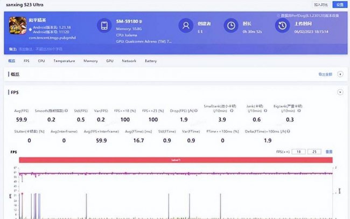Click the upload timestamp 06/02/2023
The width and height of the screenshot is (350, 219).
click(x=311, y=31)
